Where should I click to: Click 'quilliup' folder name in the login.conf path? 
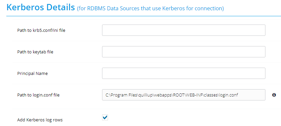[x=146, y=95]
